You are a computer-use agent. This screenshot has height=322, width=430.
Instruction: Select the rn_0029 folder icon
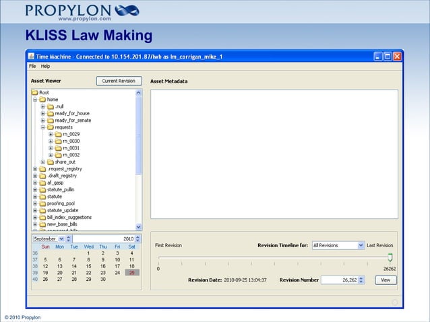[58, 134]
